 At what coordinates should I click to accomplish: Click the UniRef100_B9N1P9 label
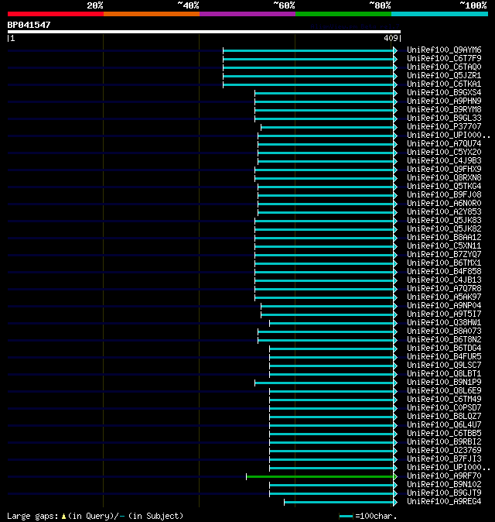[444, 382]
